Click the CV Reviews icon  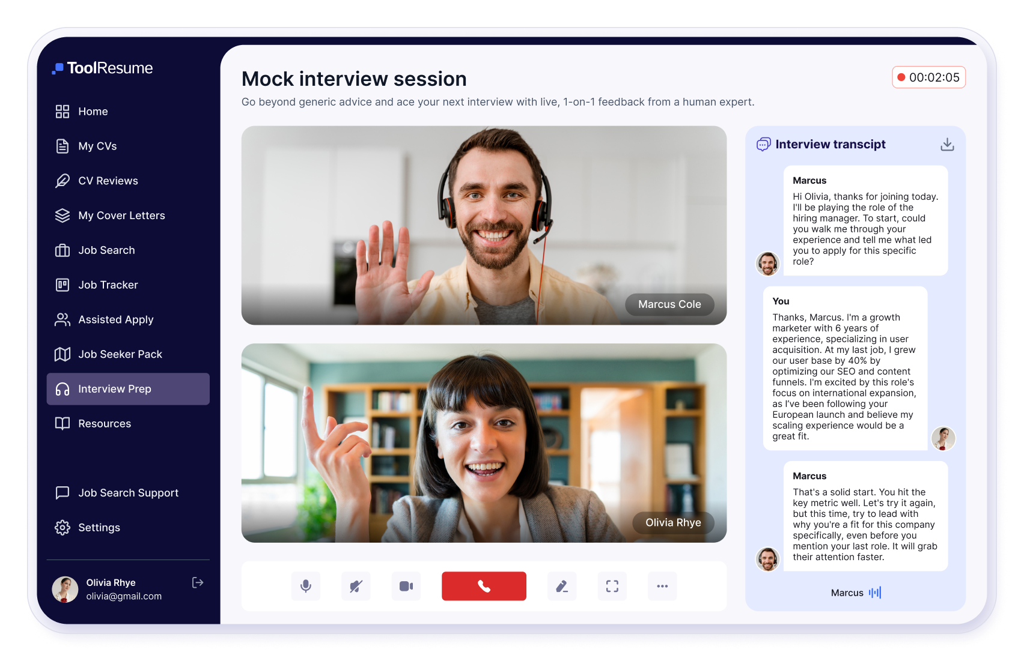62,180
